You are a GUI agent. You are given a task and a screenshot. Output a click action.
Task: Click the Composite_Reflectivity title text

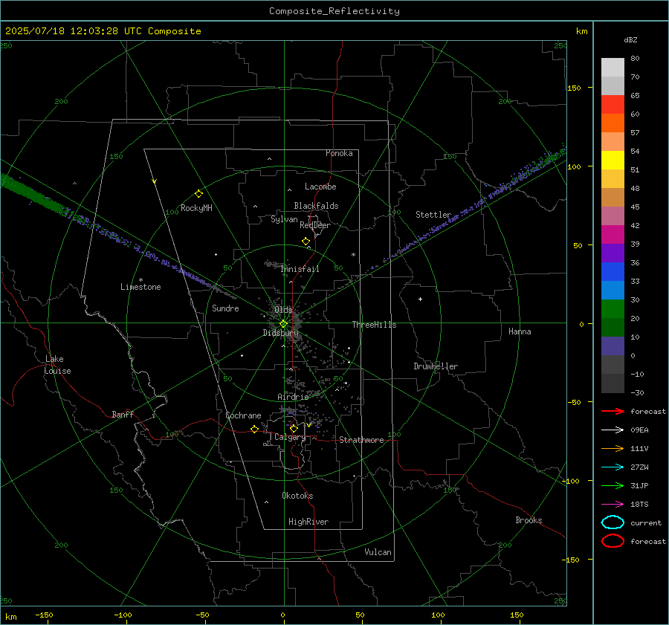334,11
